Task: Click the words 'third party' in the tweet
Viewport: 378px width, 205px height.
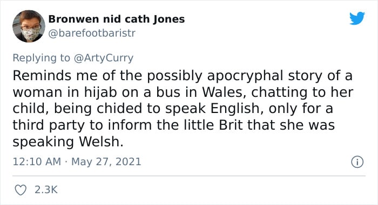Action: pos(49,126)
